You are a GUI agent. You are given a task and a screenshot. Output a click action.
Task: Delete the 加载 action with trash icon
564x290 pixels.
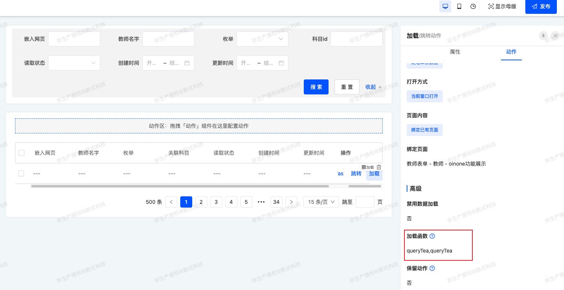[x=379, y=167]
